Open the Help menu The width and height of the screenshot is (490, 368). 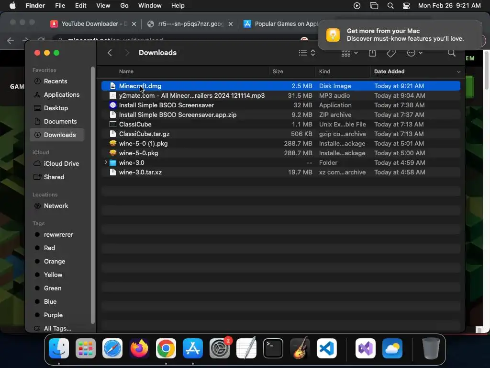(x=178, y=6)
